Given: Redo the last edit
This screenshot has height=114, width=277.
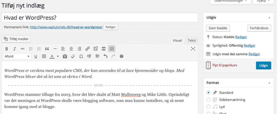Looking at the screenshot, I should (113, 56).
